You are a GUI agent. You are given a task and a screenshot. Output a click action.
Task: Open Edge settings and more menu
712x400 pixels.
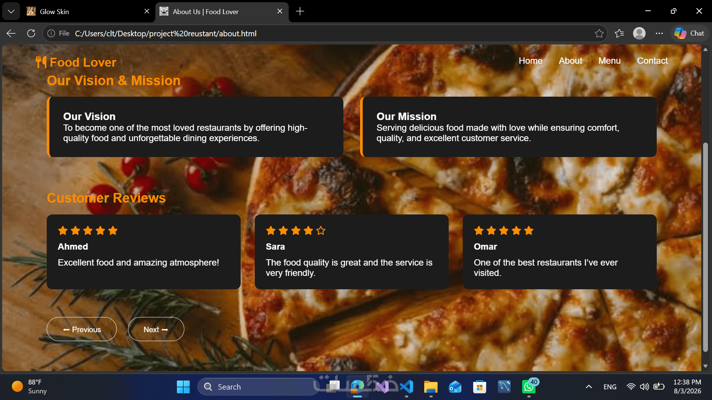(x=659, y=33)
